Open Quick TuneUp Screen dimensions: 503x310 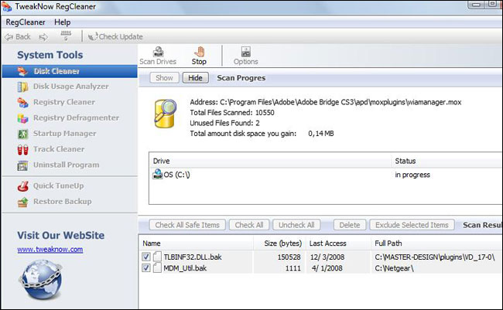(58, 186)
